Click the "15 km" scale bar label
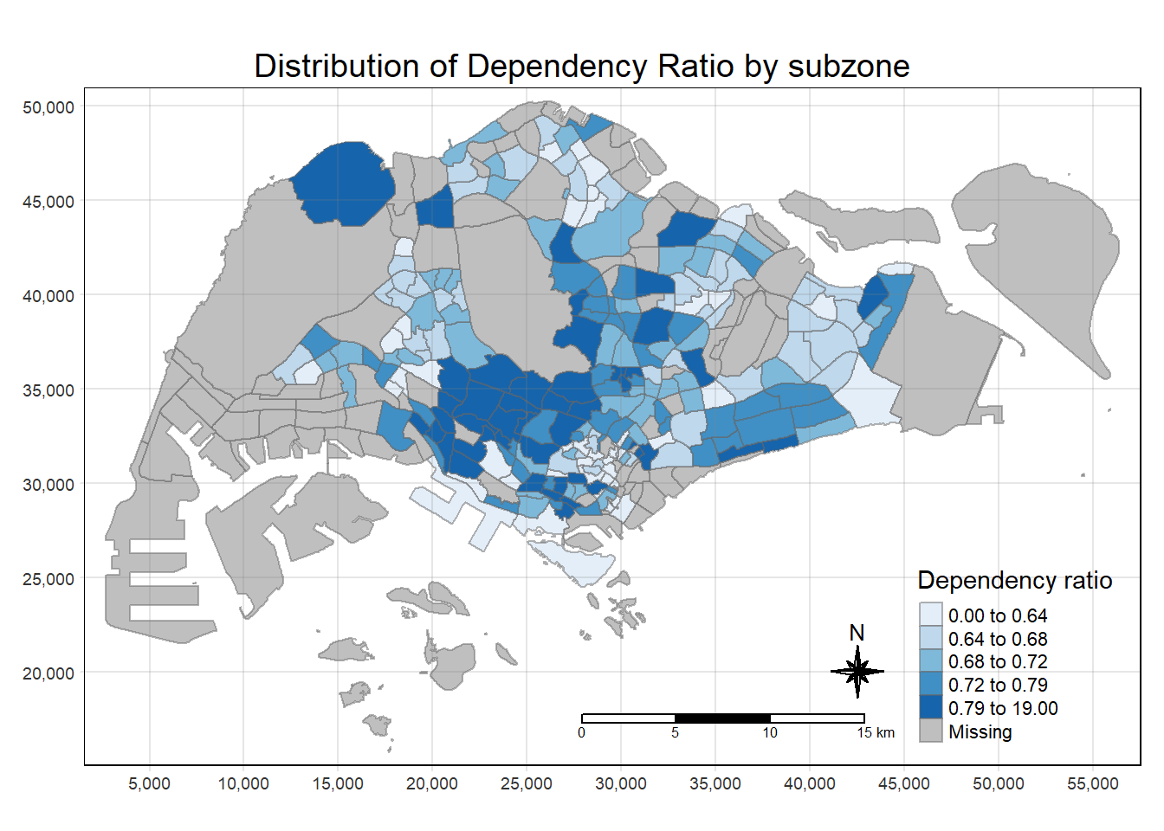1164x831 pixels. [876, 733]
